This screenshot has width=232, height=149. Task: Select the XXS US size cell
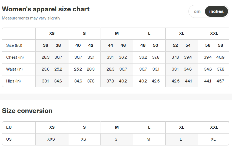point(51,139)
